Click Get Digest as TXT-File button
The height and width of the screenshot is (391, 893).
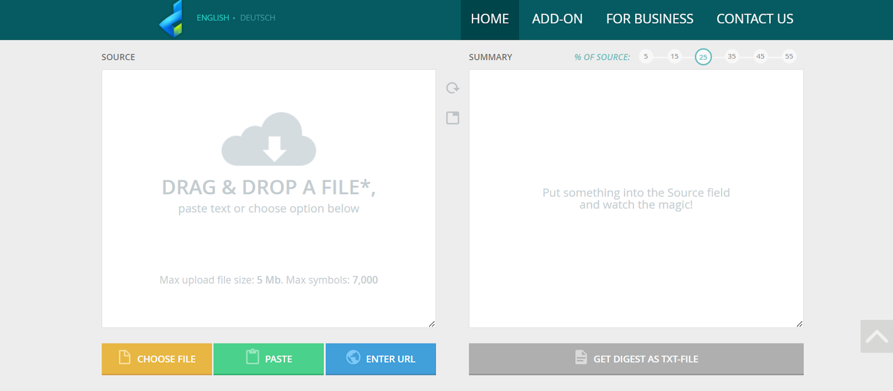coord(636,359)
